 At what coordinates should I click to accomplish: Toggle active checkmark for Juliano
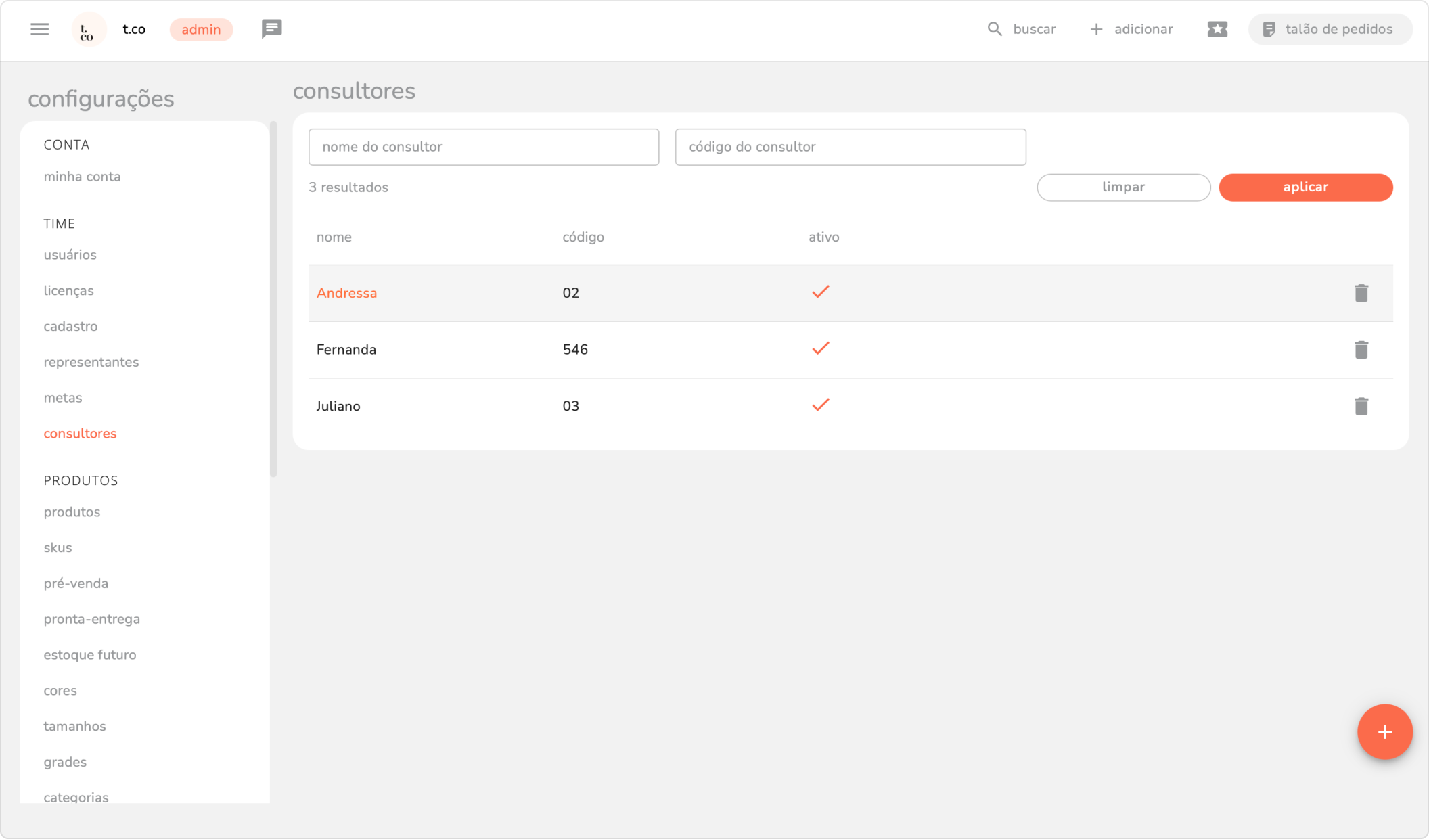[820, 405]
